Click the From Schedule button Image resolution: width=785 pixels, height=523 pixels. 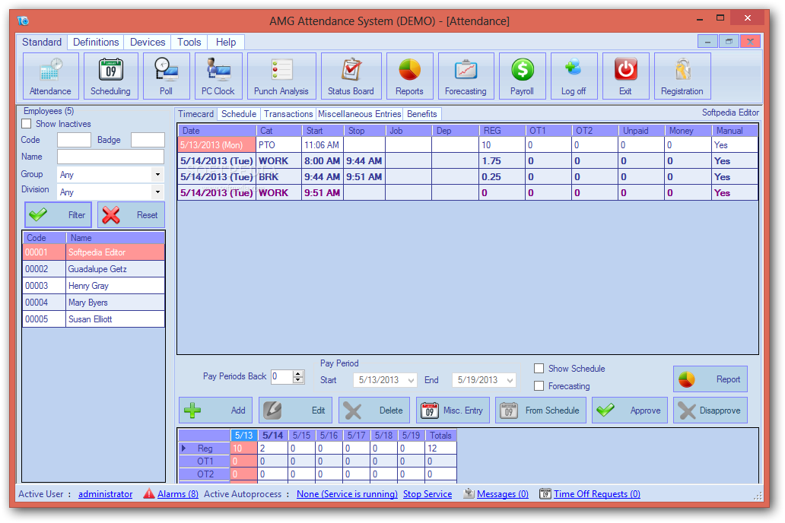pos(541,410)
